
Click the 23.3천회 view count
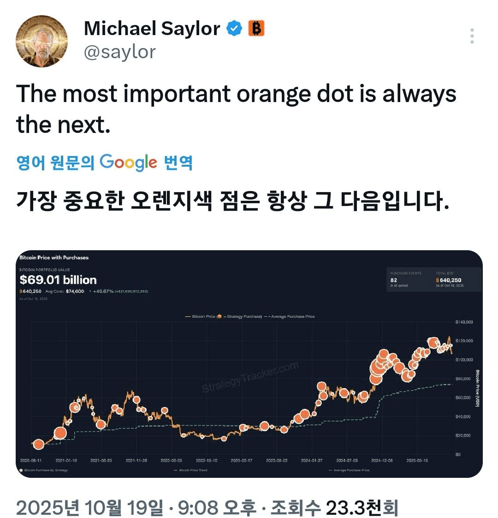[362, 507]
